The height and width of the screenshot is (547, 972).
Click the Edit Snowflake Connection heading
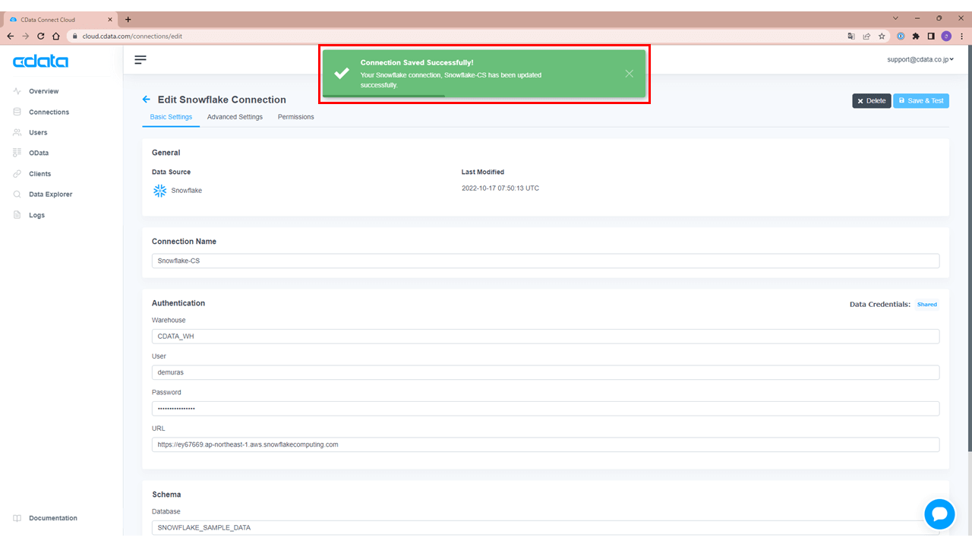tap(222, 100)
